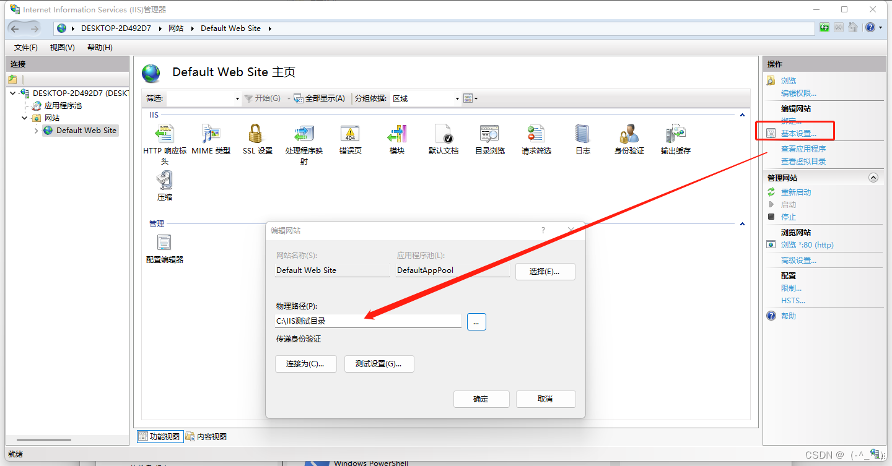The image size is (892, 466).
Task: Collapse the 网站 tree node
Action: tap(25, 118)
